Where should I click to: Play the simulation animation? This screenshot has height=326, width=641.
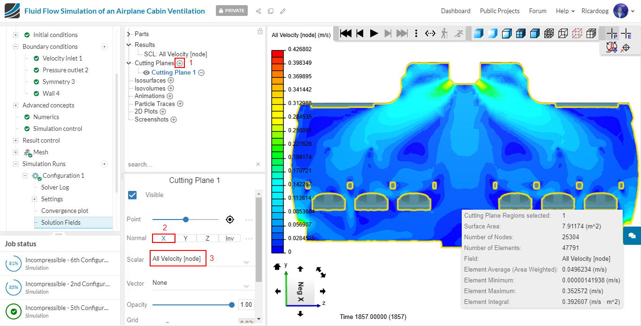(x=374, y=33)
